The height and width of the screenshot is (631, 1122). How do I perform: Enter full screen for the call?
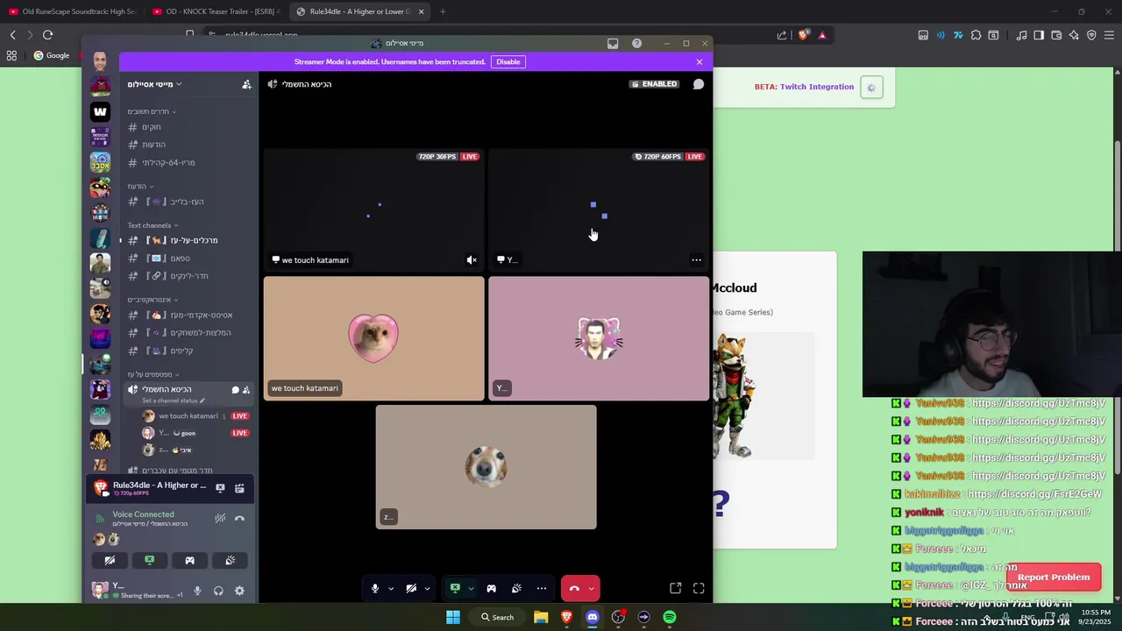[699, 588]
